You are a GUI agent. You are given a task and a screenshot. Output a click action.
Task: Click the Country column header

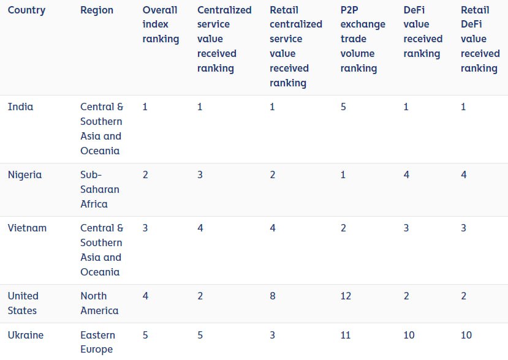tap(25, 10)
